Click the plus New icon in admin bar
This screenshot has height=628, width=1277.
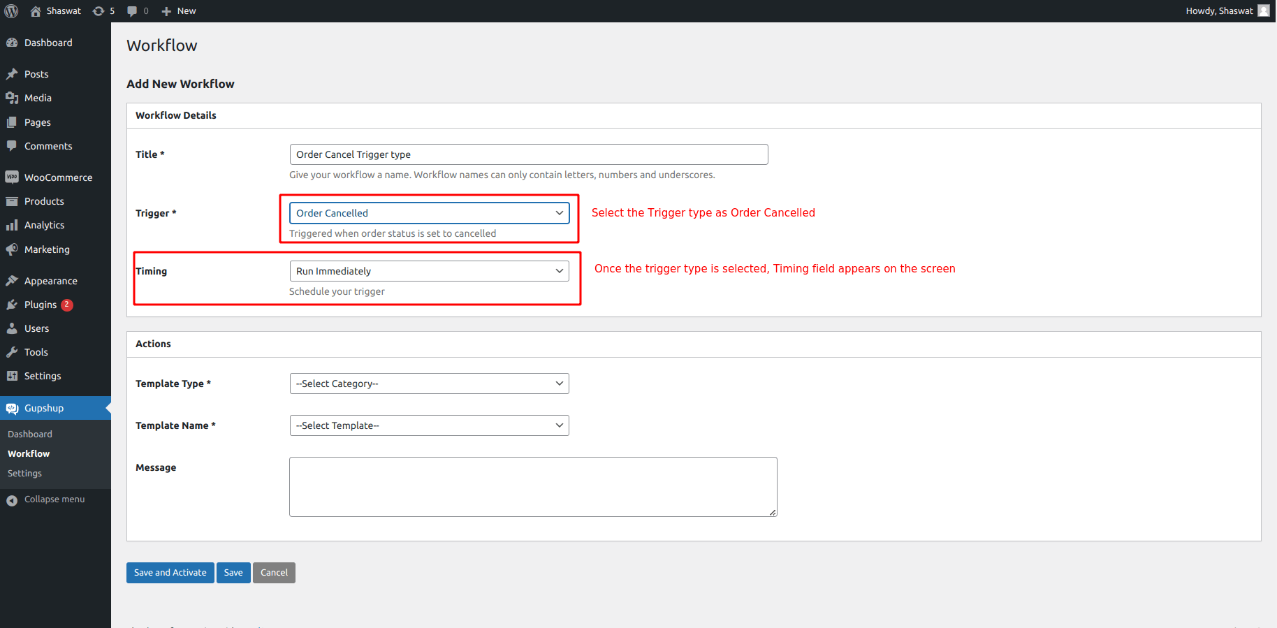coord(166,11)
